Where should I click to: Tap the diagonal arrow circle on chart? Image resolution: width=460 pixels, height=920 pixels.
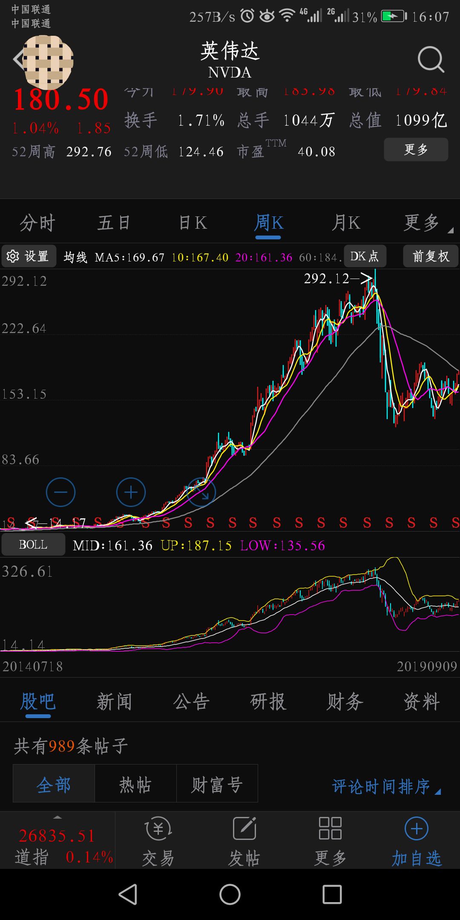coord(201,492)
